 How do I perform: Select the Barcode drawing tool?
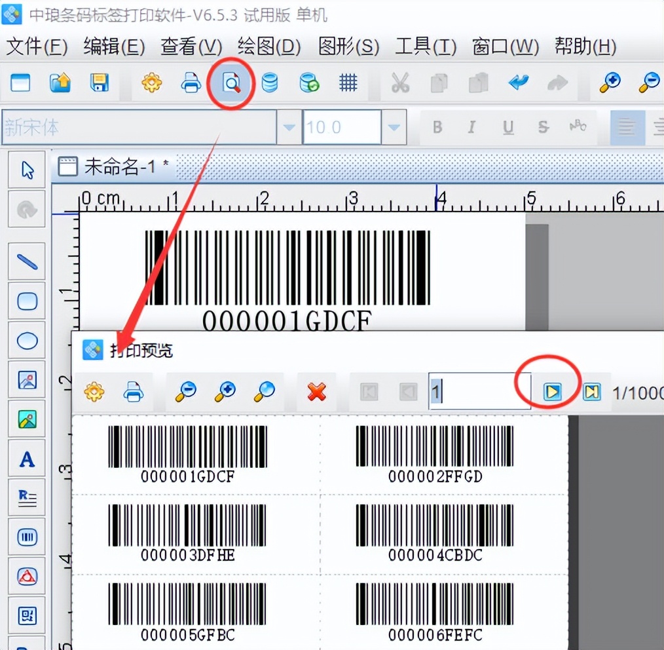(x=27, y=537)
